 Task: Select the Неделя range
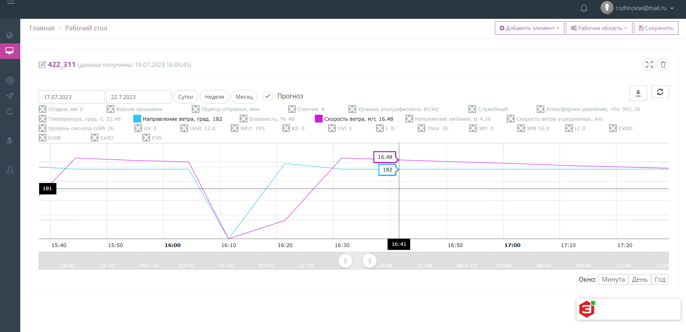214,97
